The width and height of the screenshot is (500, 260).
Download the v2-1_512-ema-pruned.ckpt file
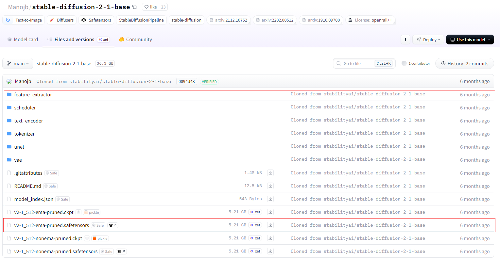click(x=270, y=212)
